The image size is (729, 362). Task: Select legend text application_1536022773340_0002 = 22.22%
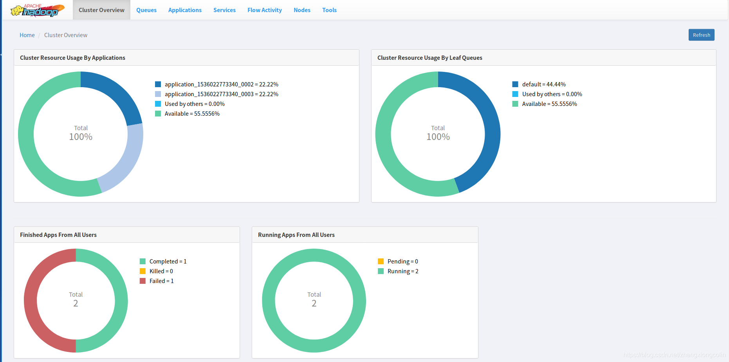click(x=222, y=84)
